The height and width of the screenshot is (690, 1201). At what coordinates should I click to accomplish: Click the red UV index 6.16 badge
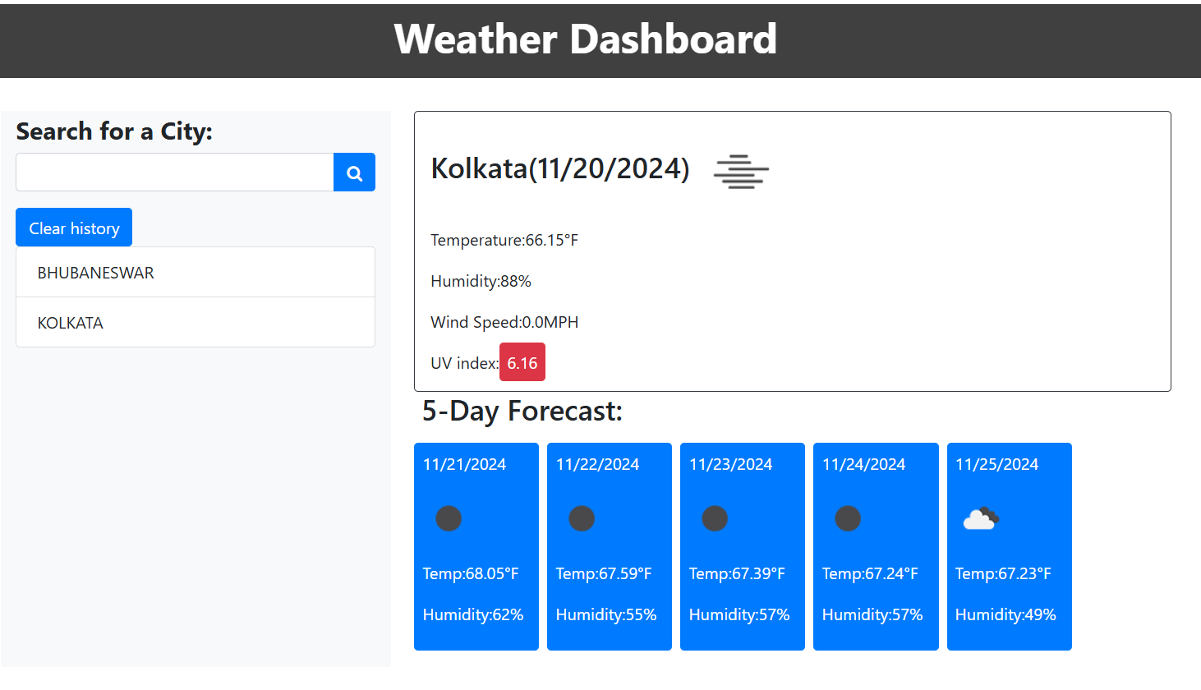tap(522, 362)
